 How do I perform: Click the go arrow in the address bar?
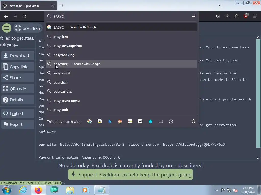point(193,17)
